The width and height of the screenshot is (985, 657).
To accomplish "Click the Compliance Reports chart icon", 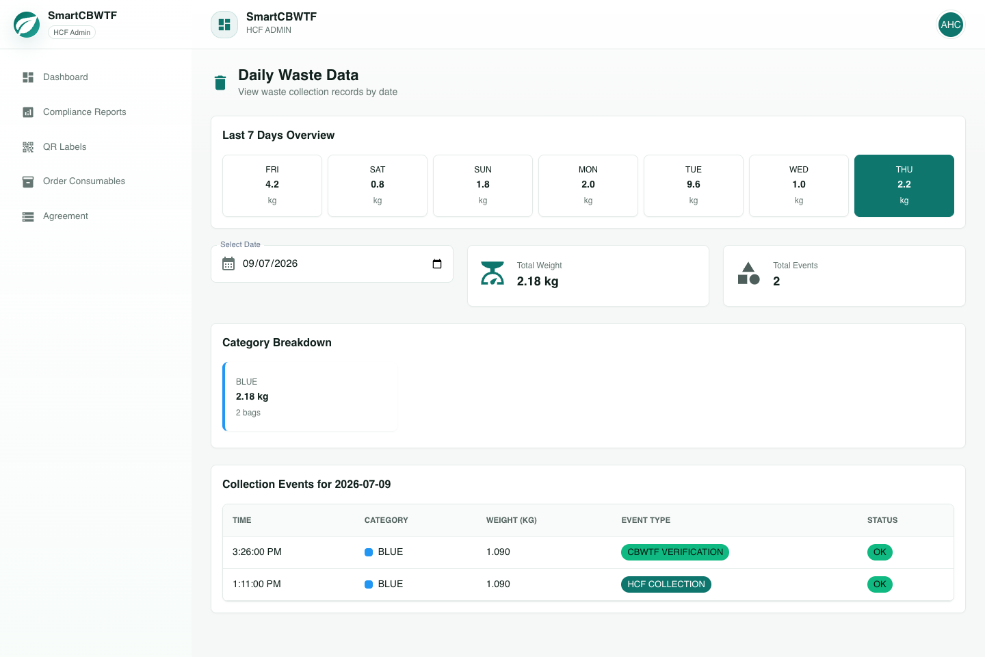I will pyautogui.click(x=28, y=112).
